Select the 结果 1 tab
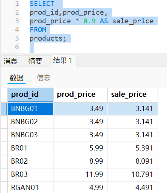This screenshot has height=193, width=167. [63, 61]
